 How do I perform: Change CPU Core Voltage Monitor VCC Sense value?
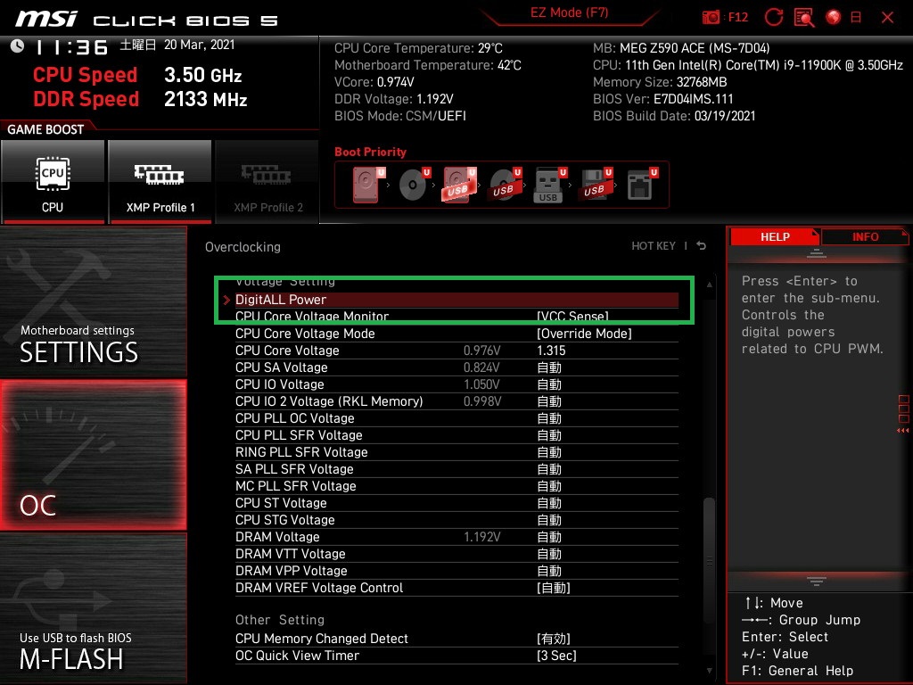pyautogui.click(x=573, y=317)
